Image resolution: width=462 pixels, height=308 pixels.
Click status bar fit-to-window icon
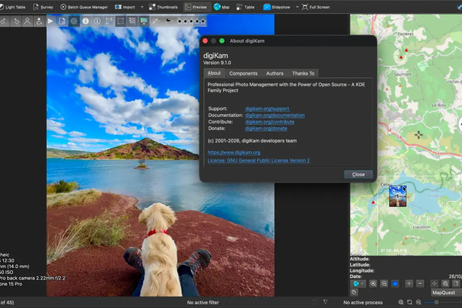pos(410,302)
